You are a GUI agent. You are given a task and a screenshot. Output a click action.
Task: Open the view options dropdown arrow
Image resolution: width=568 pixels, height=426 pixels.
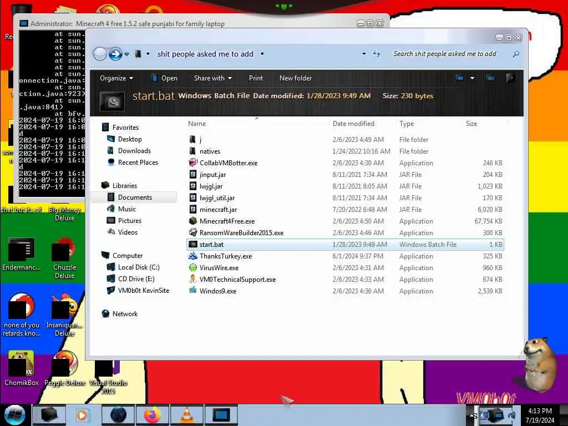tap(473, 78)
